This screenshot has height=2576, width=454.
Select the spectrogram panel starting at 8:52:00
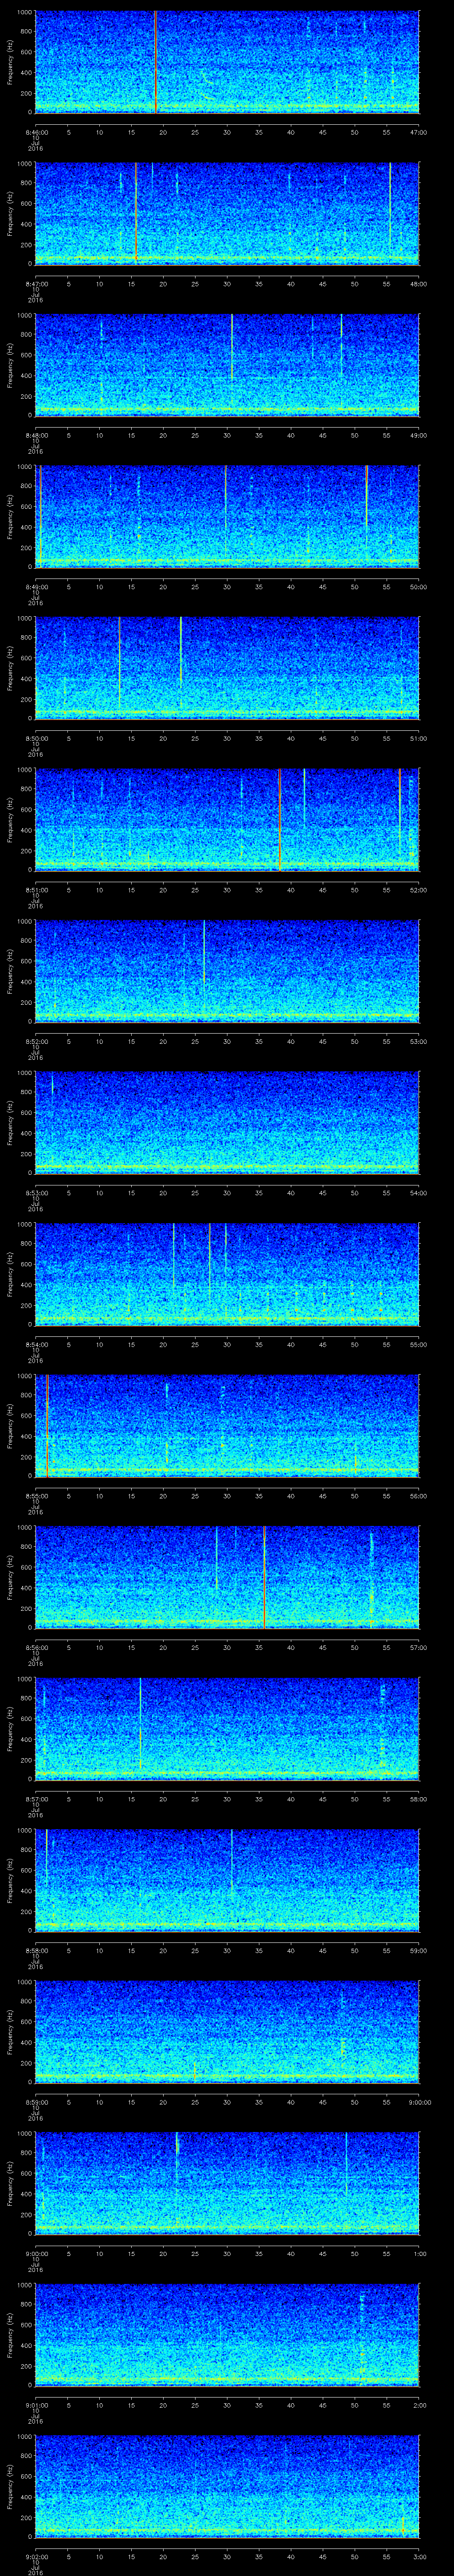[227, 971]
